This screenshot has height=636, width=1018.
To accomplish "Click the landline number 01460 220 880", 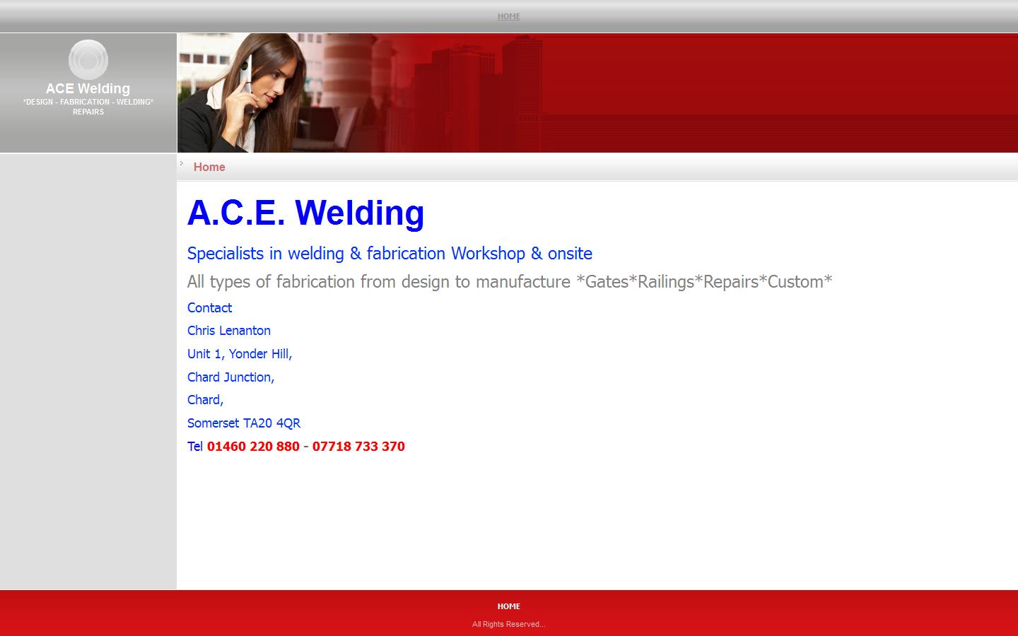I will [x=253, y=447].
